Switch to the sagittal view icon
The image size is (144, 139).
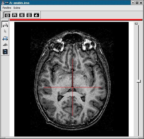click(x=22, y=15)
